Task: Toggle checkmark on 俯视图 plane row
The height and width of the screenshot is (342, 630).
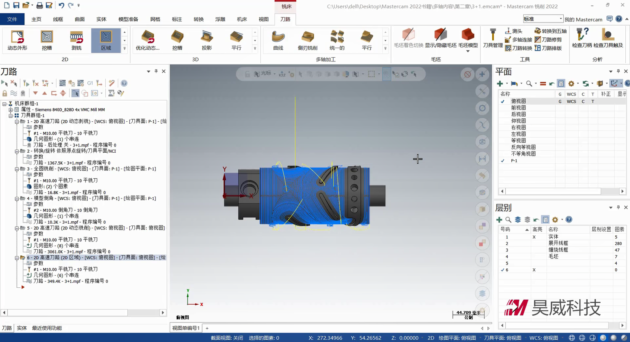Action: [x=503, y=102]
